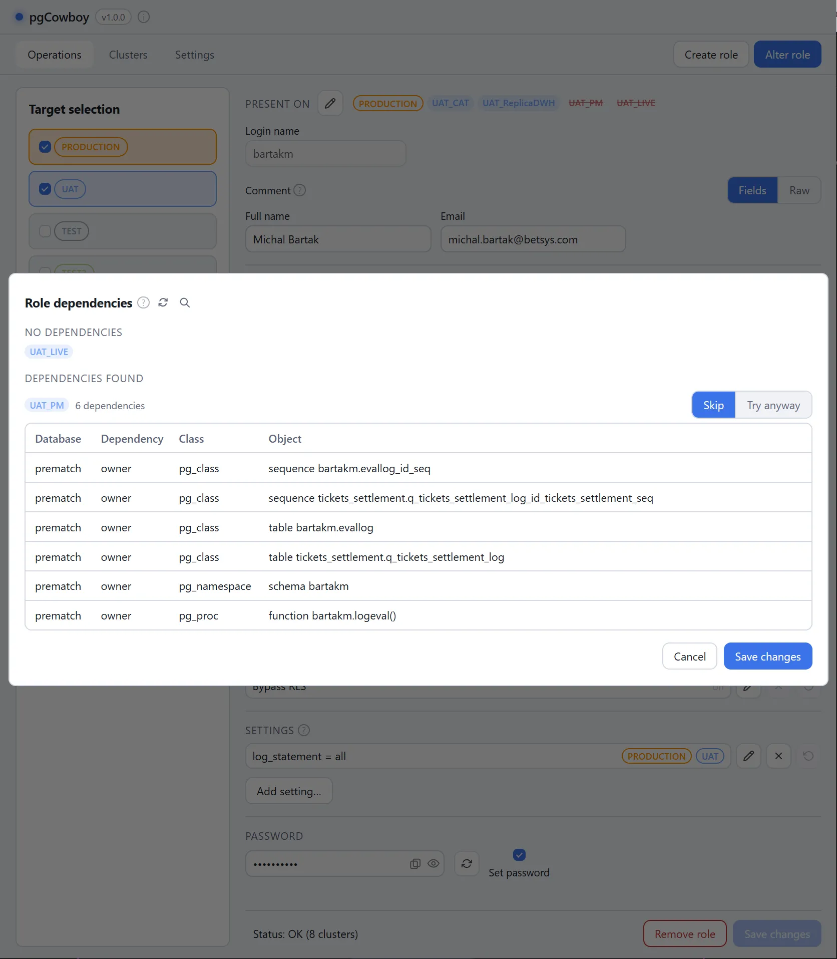Click the UAT tag on log_statement setting
Screen dimensions: 837x959
[x=710, y=756]
